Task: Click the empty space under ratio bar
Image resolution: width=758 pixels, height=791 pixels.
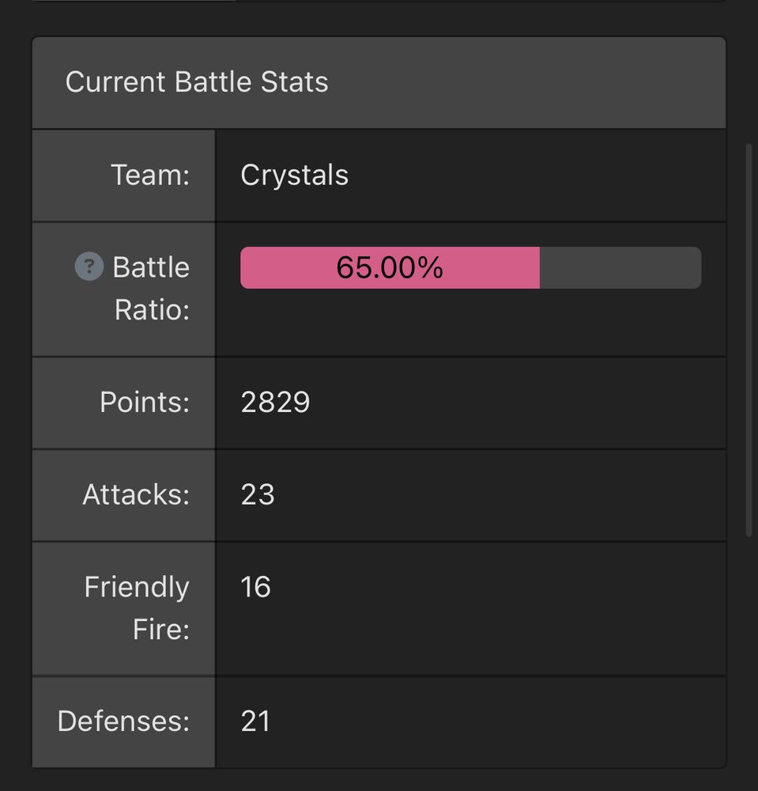Action: click(x=471, y=323)
